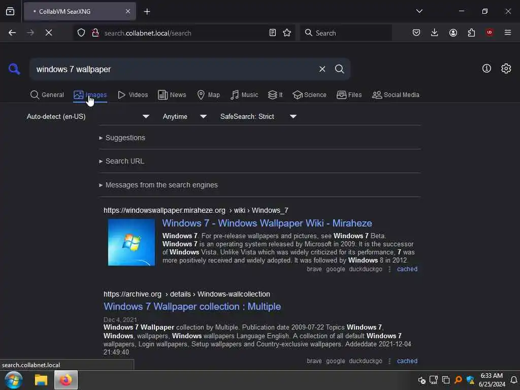Show the list all tabs chevron
The image size is (520, 390).
[x=419, y=11]
